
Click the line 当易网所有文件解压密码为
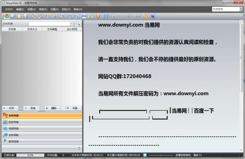(153, 94)
